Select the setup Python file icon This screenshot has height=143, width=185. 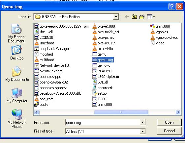(95, 93)
